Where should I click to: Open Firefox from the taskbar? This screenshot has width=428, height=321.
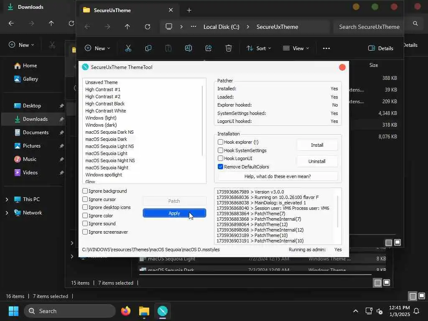click(125, 311)
